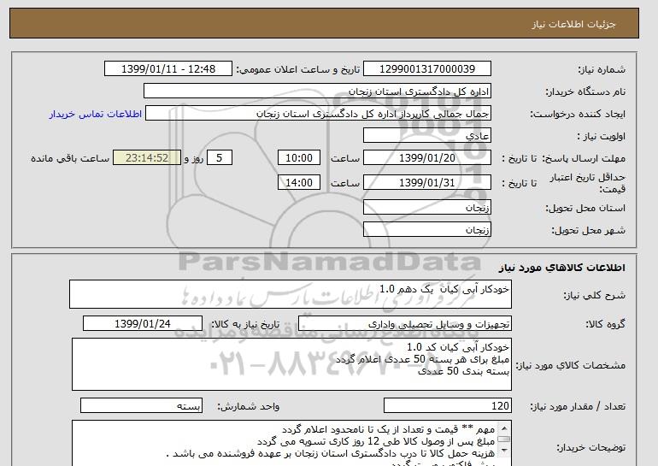This screenshot has width=658, height=466.
Task: Click the label استان محل تحویل
Action: (x=585, y=208)
